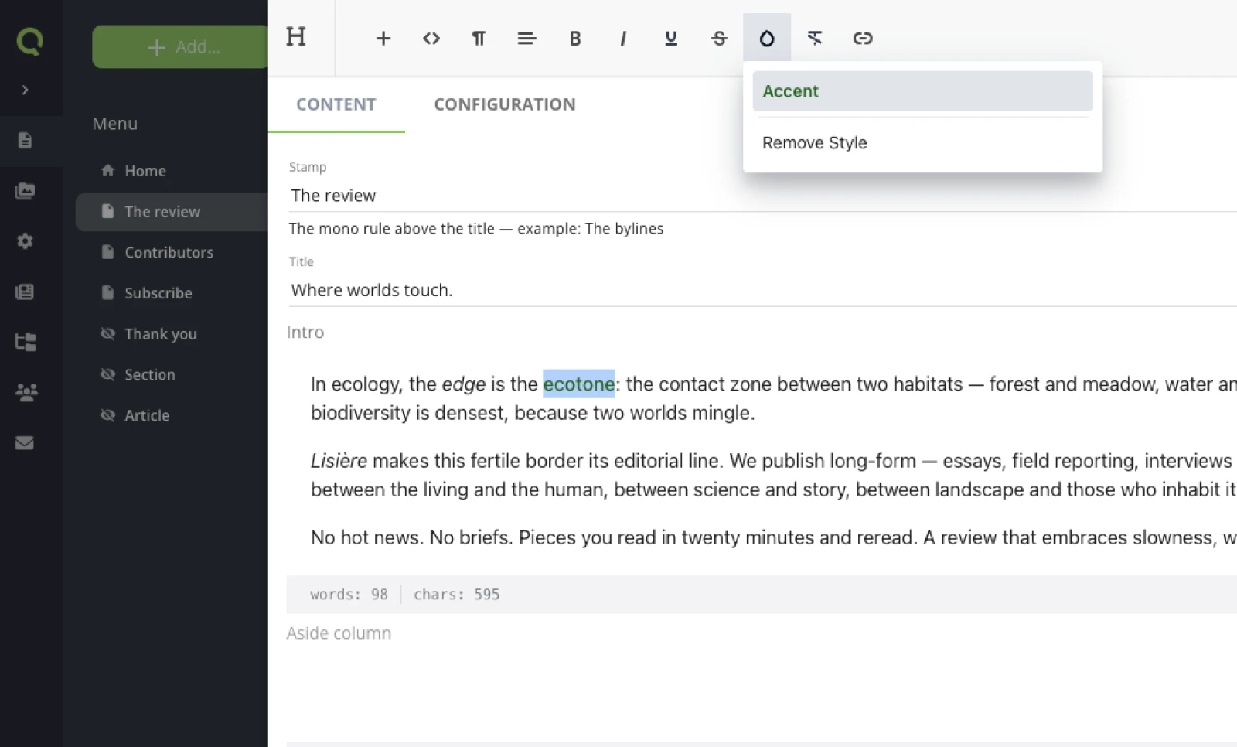Select The review page in menu

(x=172, y=212)
